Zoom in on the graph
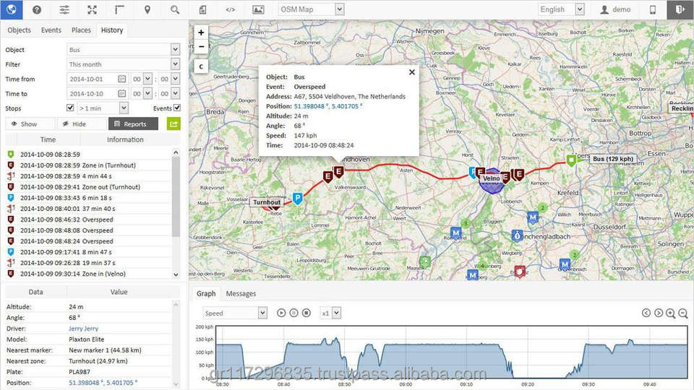This screenshot has height=390, width=694. (x=670, y=313)
